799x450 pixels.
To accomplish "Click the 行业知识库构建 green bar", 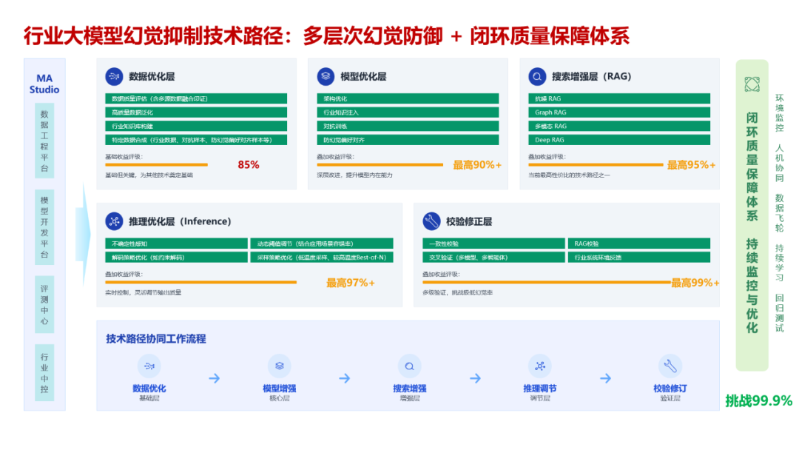I will [x=196, y=126].
